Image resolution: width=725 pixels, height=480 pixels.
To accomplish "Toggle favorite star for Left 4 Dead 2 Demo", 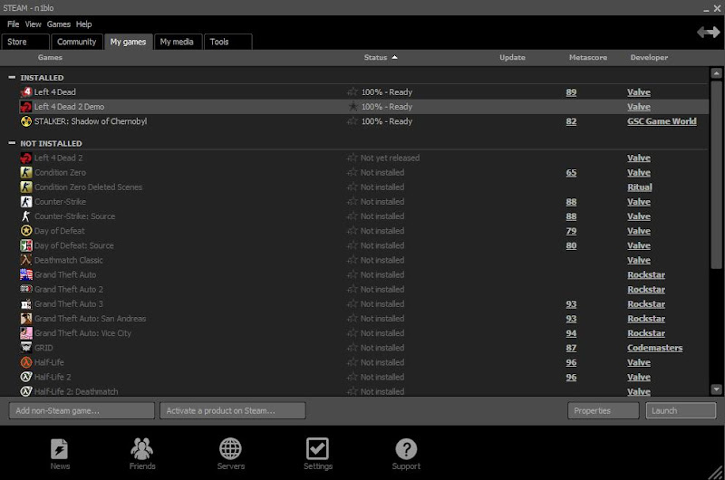I will [x=353, y=107].
